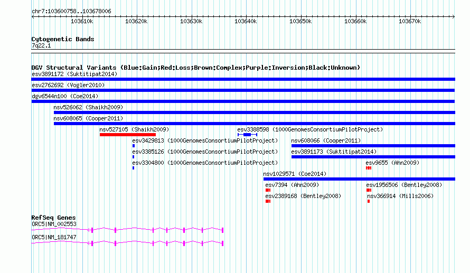Open the esv3891173 (Suktitipat2014) label

(x=334, y=152)
